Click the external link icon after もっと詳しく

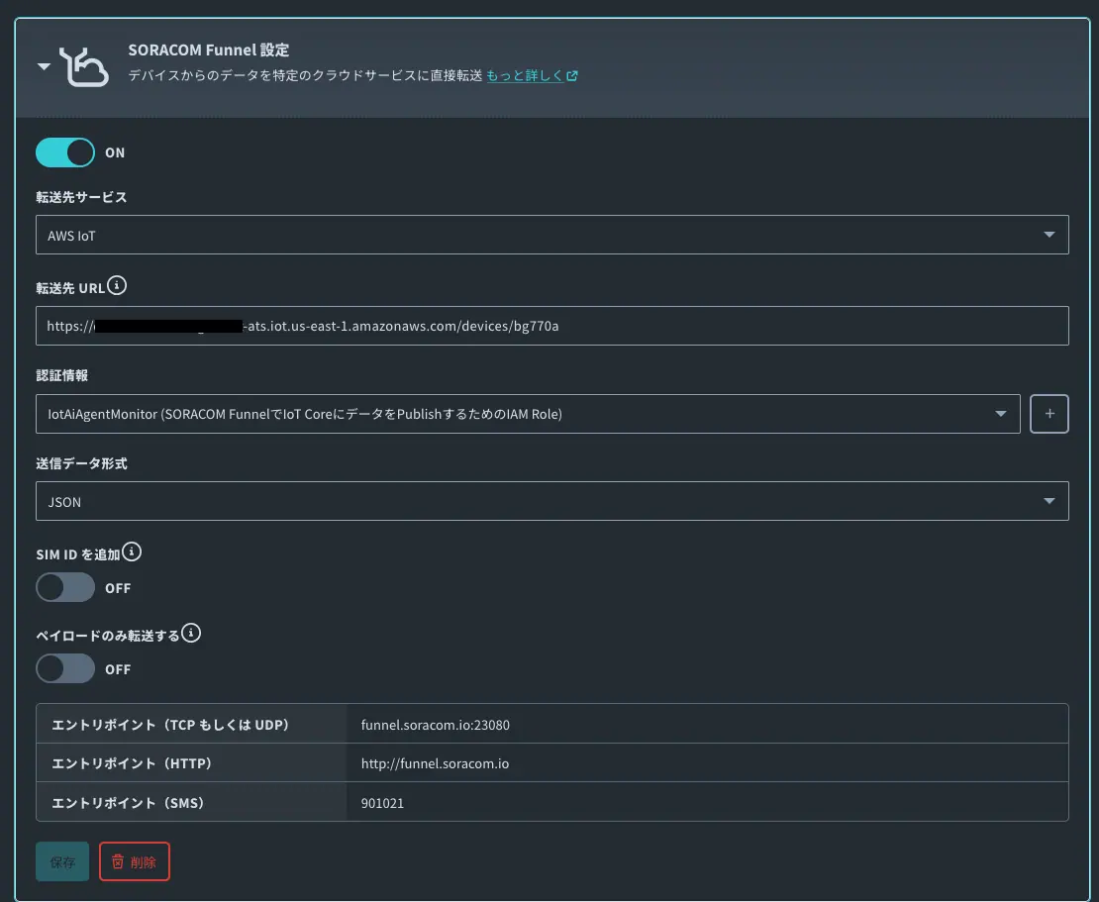pyautogui.click(x=574, y=73)
